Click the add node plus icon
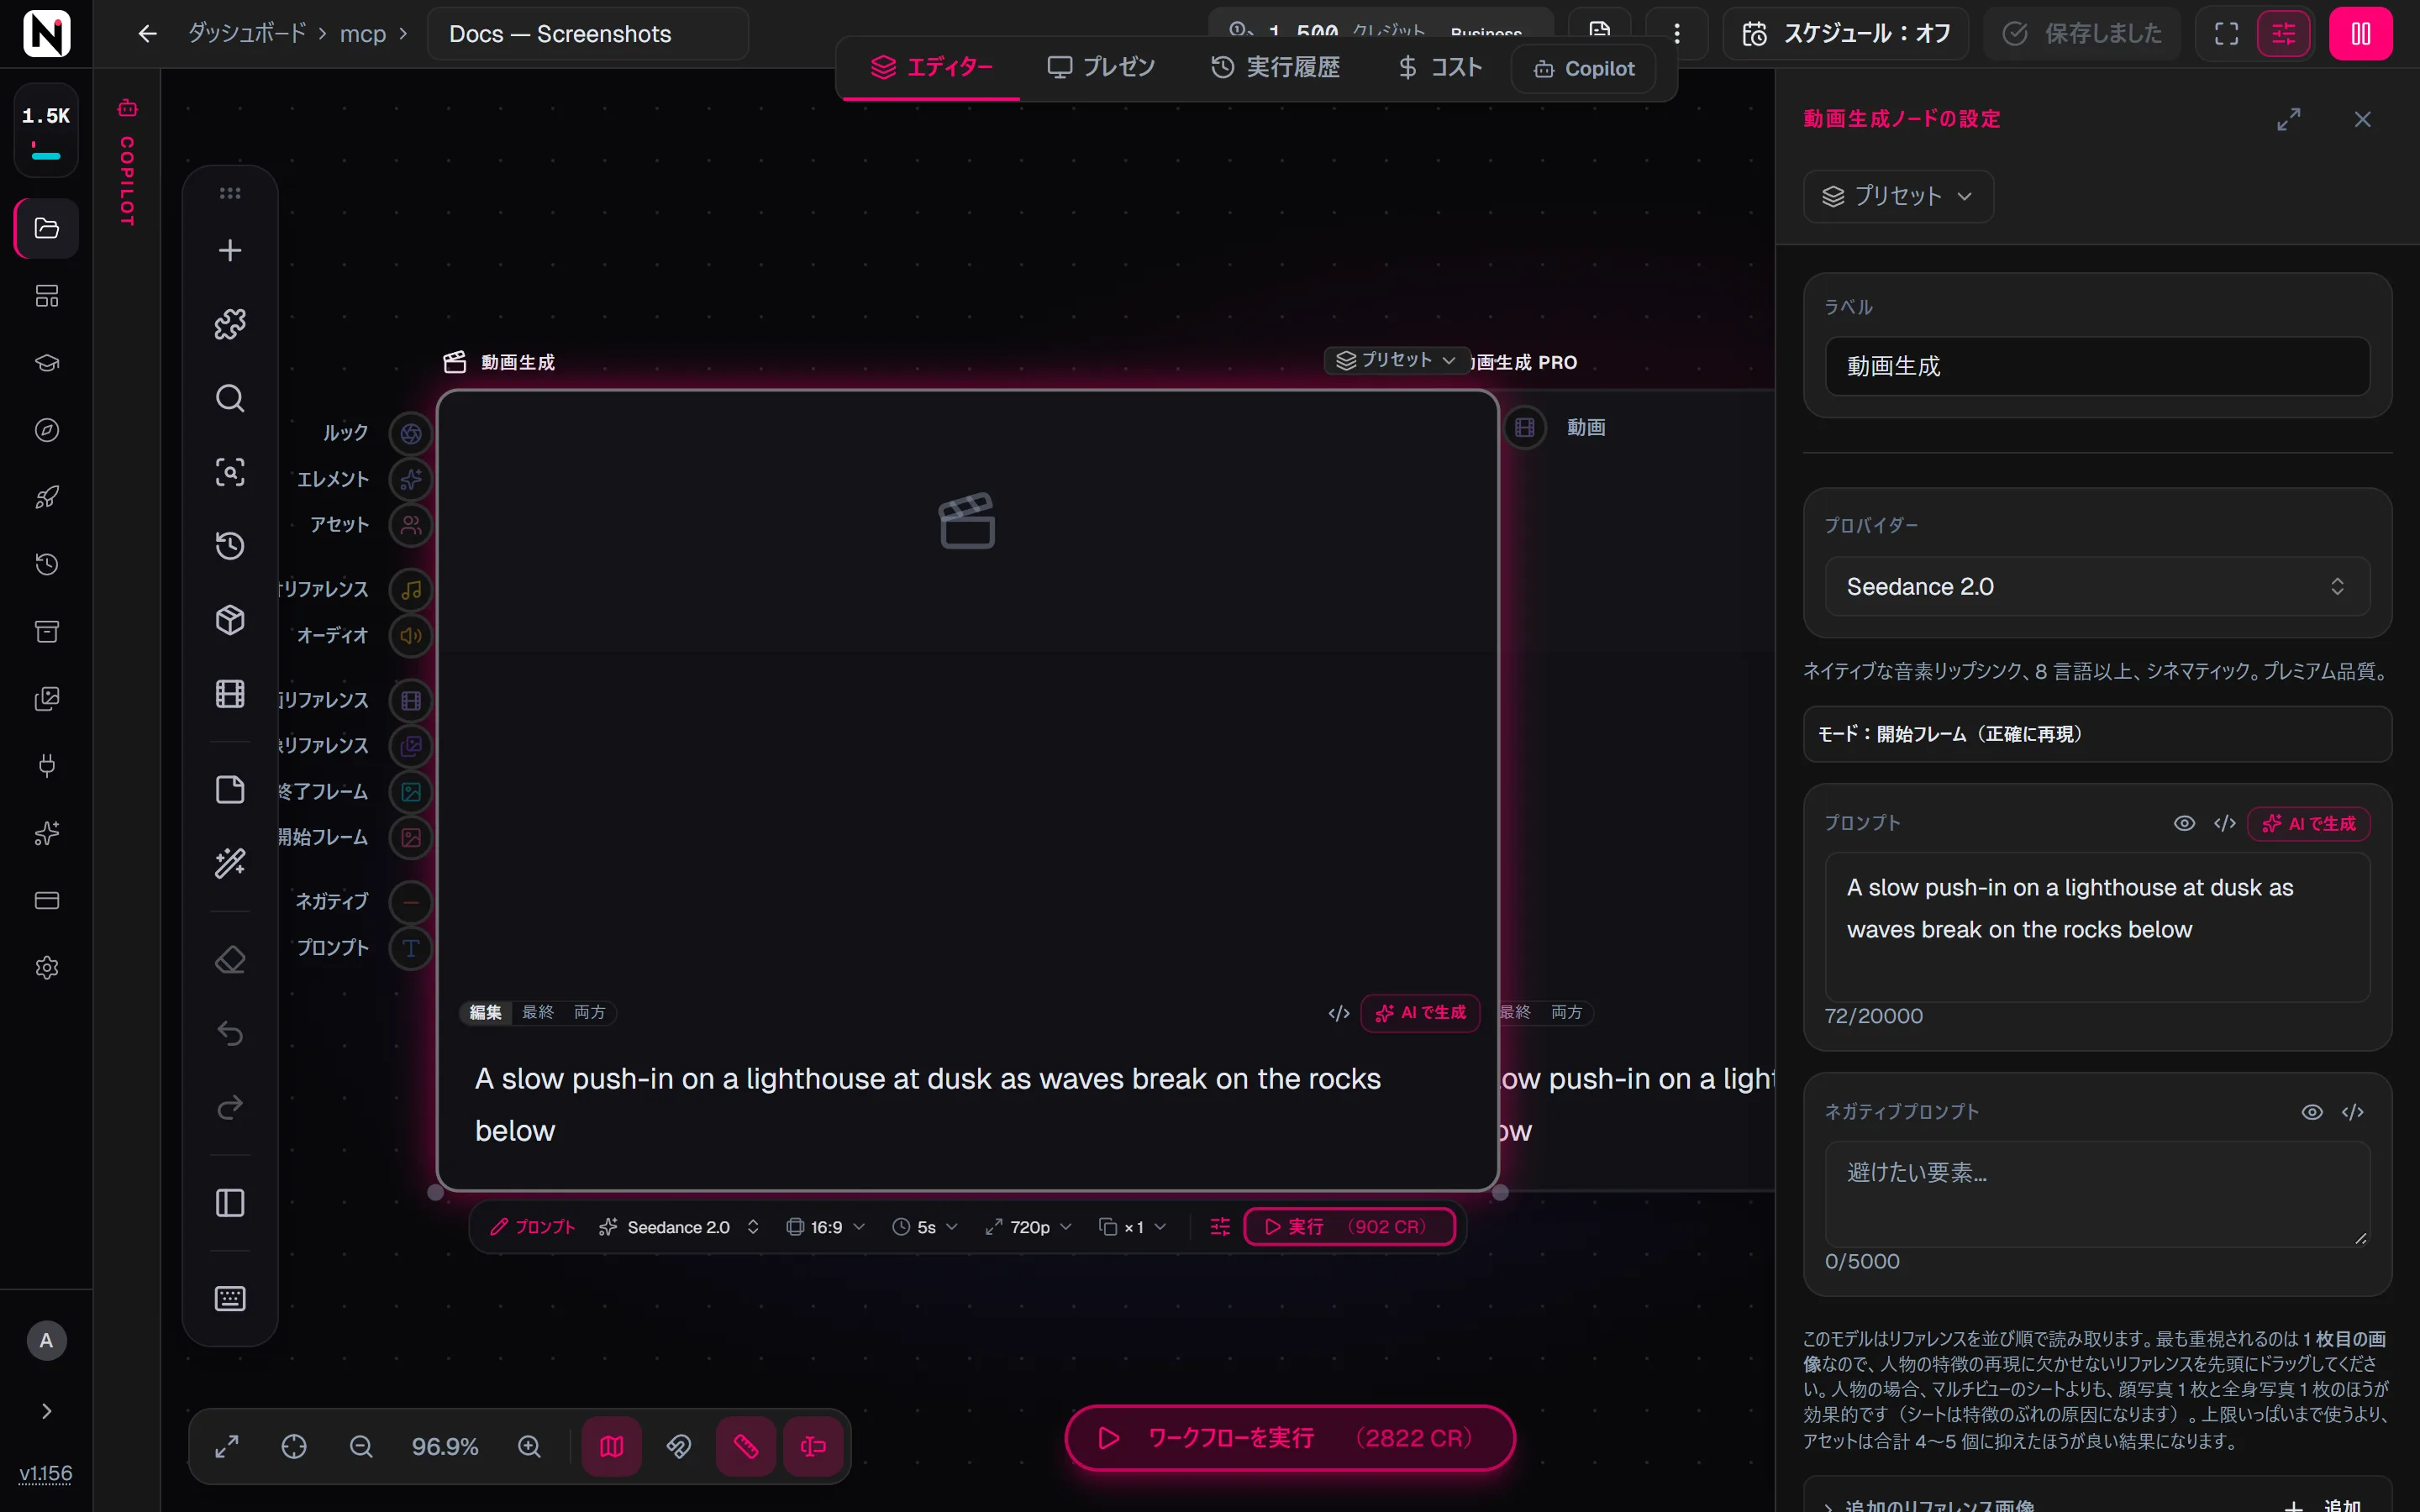The width and height of the screenshot is (2420, 1512). click(230, 250)
